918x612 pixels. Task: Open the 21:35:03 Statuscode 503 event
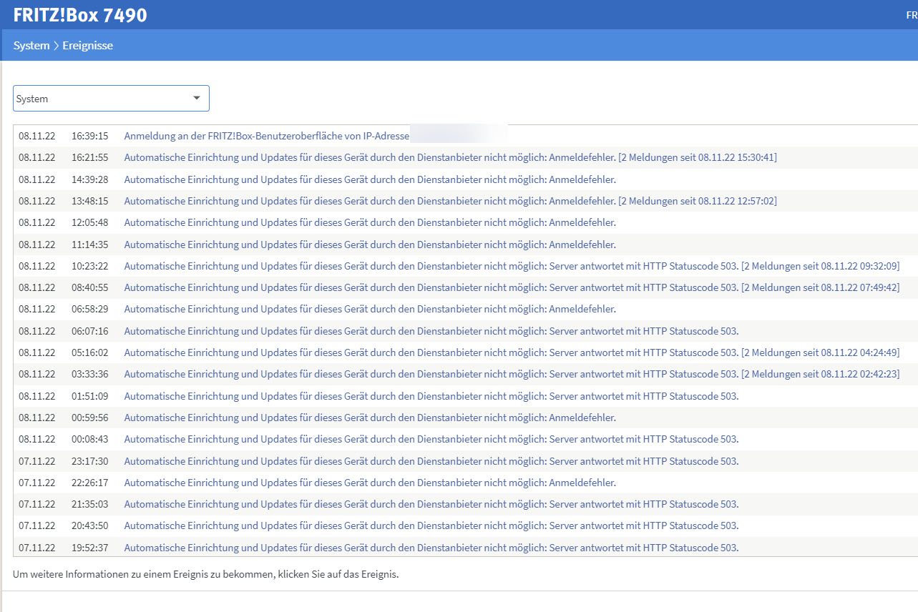click(431, 504)
